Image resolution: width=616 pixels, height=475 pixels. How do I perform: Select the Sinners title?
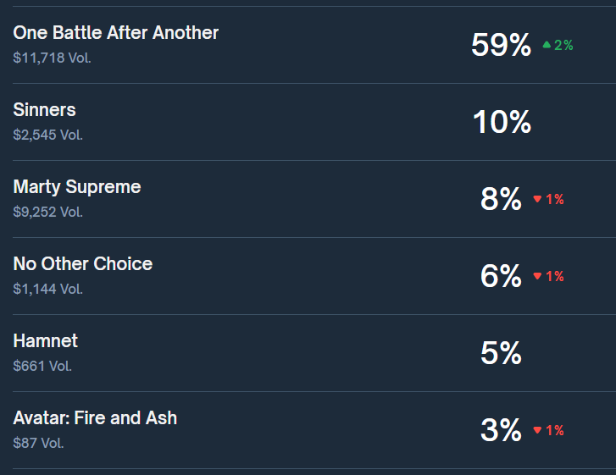[44, 110]
